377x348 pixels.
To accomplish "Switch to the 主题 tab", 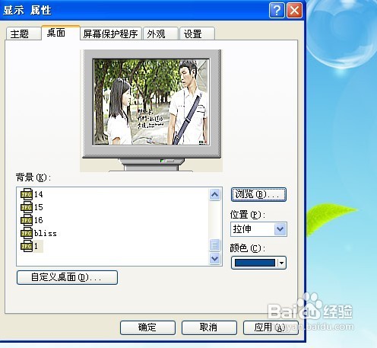I will point(23,34).
